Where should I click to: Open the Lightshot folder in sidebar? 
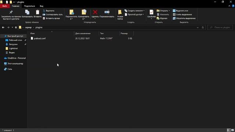pyautogui.click(x=13, y=48)
